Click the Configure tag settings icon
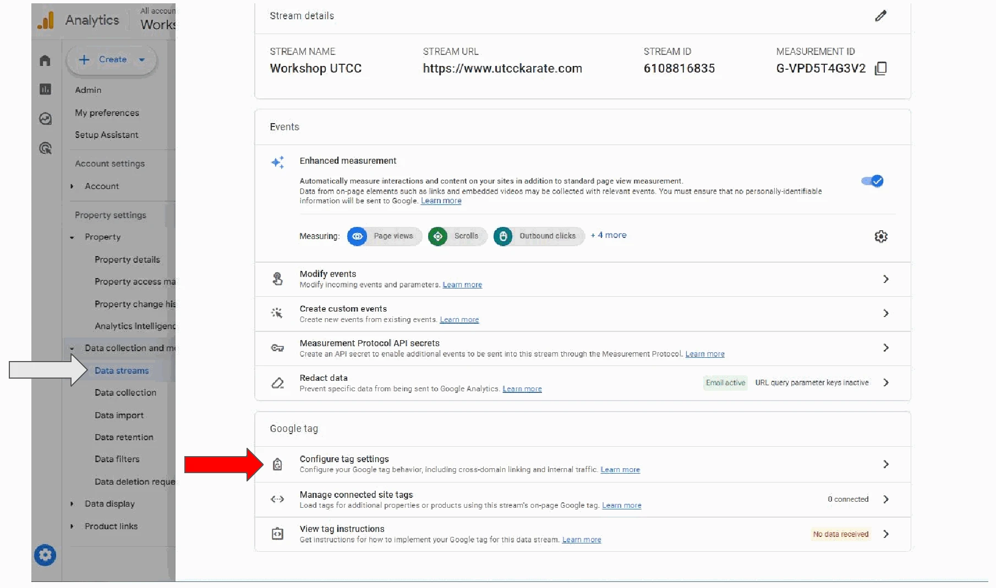The height and width of the screenshot is (588, 996). coord(278,464)
